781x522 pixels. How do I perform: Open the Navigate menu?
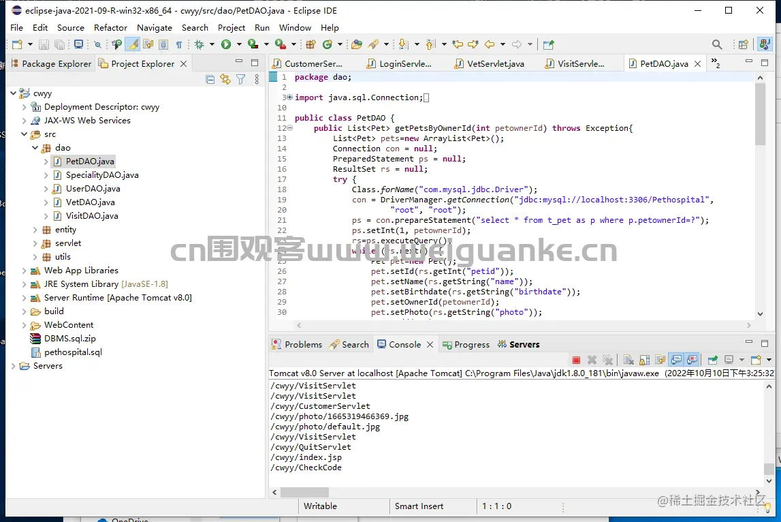(155, 28)
